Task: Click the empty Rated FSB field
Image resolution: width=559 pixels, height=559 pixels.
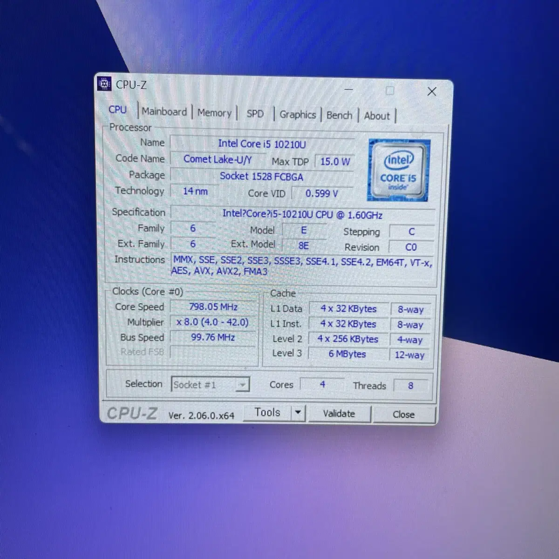Action: click(x=213, y=352)
